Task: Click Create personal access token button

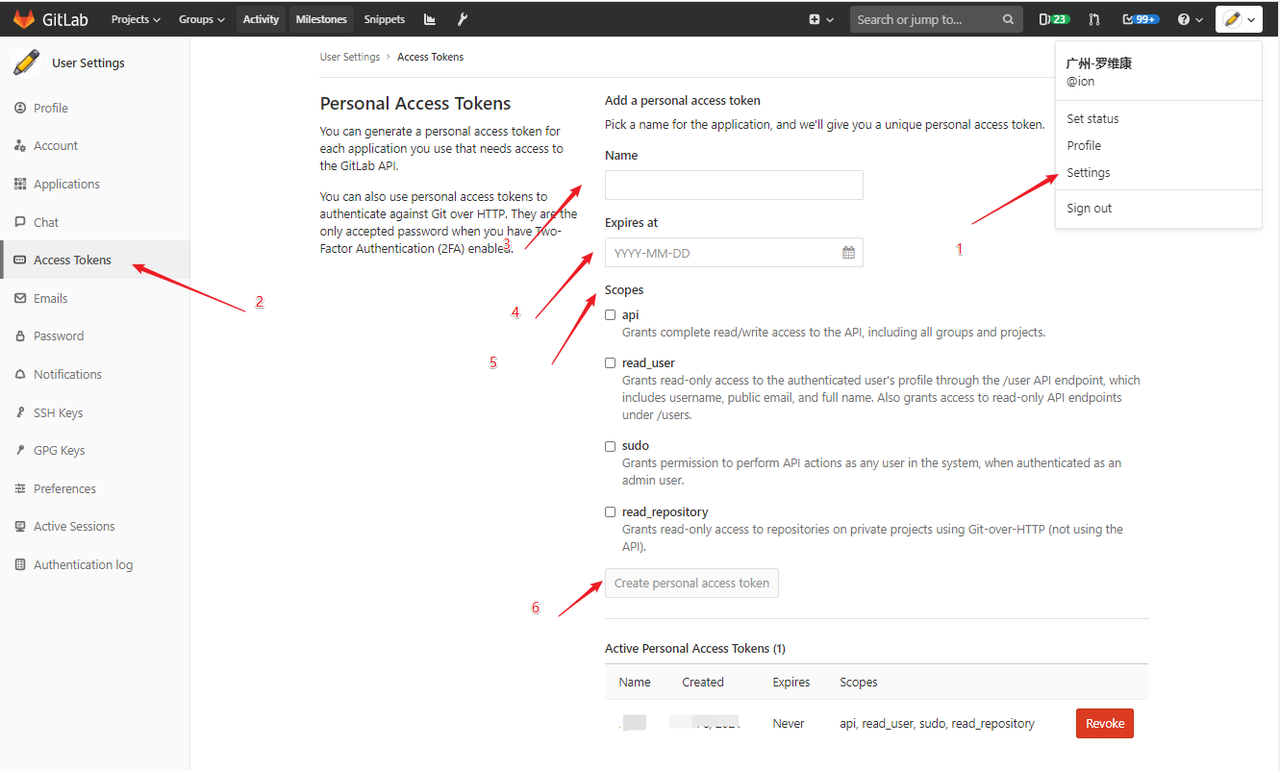Action: (691, 583)
